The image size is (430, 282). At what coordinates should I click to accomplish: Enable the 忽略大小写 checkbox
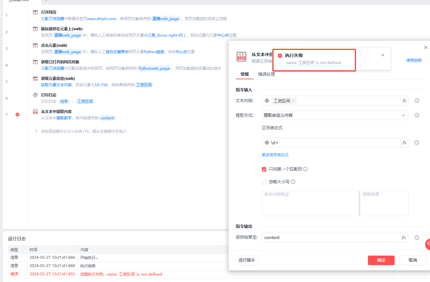coord(264,182)
